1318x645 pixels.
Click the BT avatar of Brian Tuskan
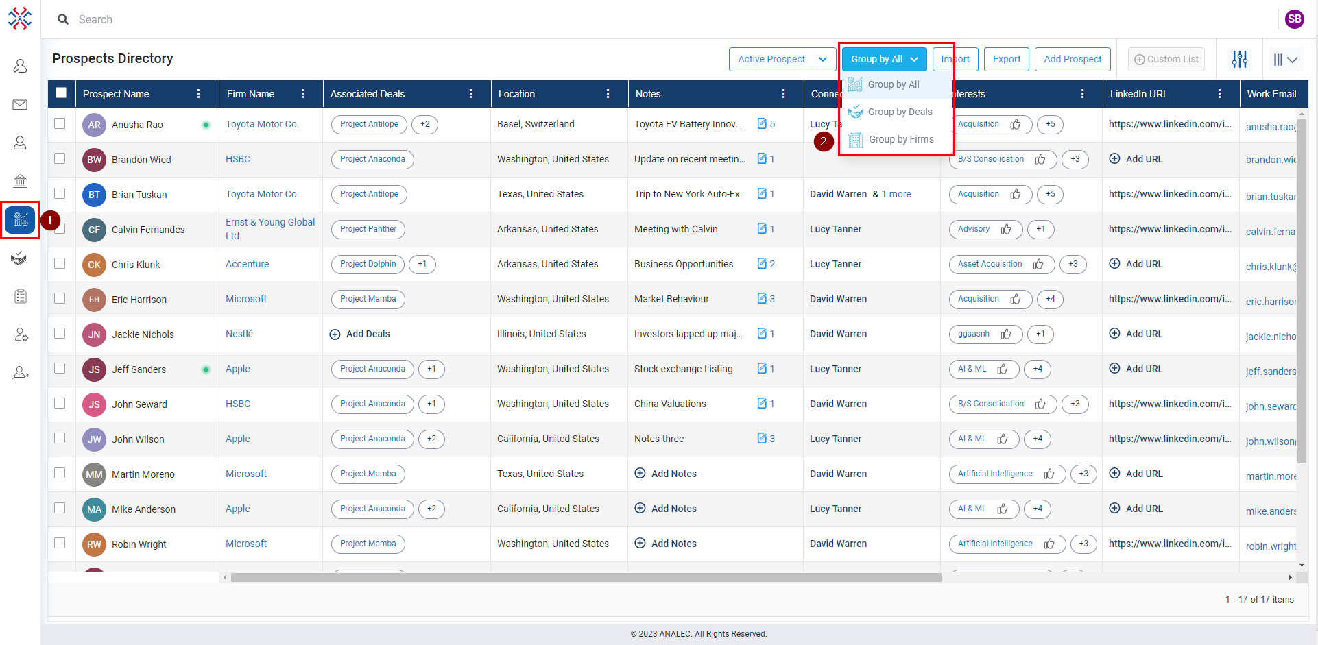click(x=95, y=195)
